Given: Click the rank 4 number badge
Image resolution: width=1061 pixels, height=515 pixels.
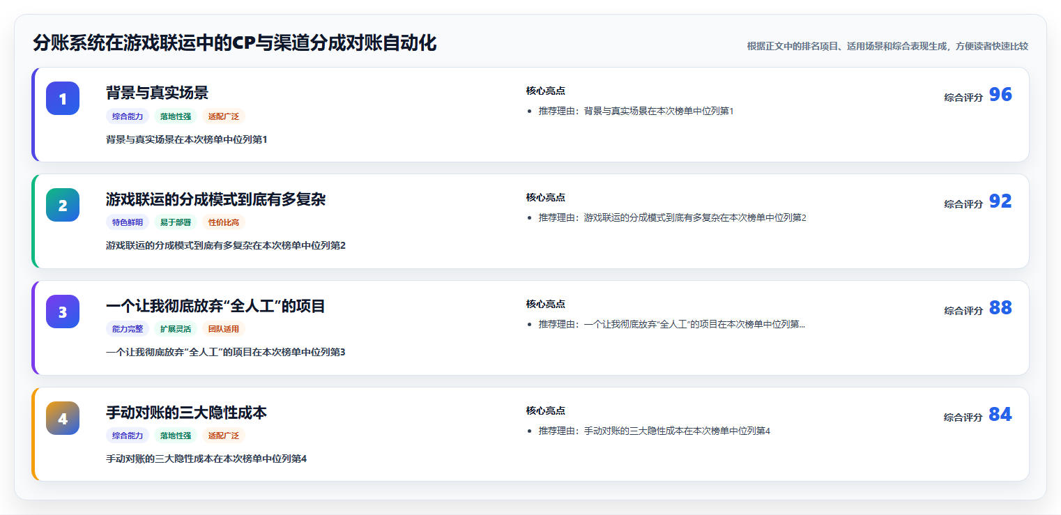Looking at the screenshot, I should 63,418.
